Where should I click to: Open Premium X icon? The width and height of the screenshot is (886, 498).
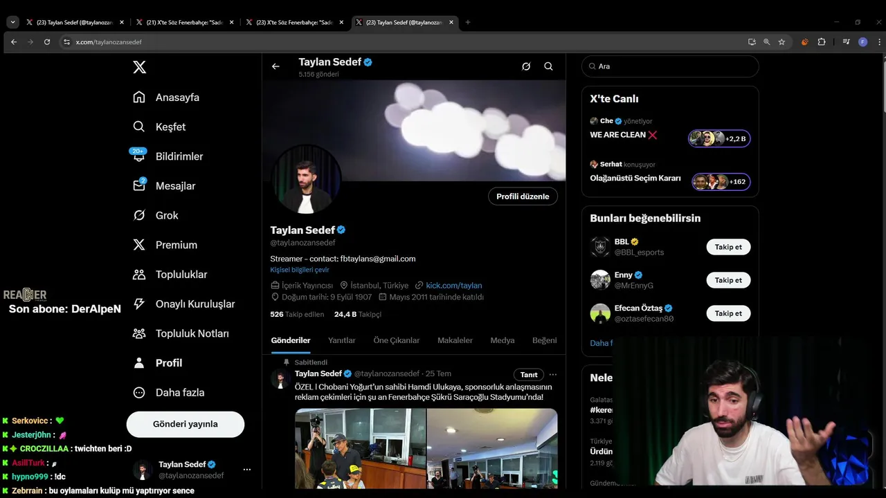coord(139,245)
